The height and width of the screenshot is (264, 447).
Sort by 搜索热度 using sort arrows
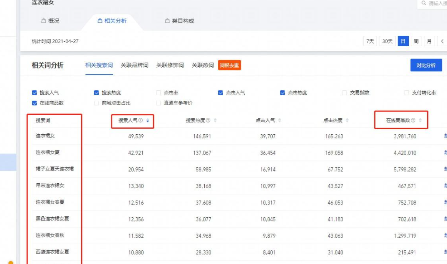tap(215, 121)
